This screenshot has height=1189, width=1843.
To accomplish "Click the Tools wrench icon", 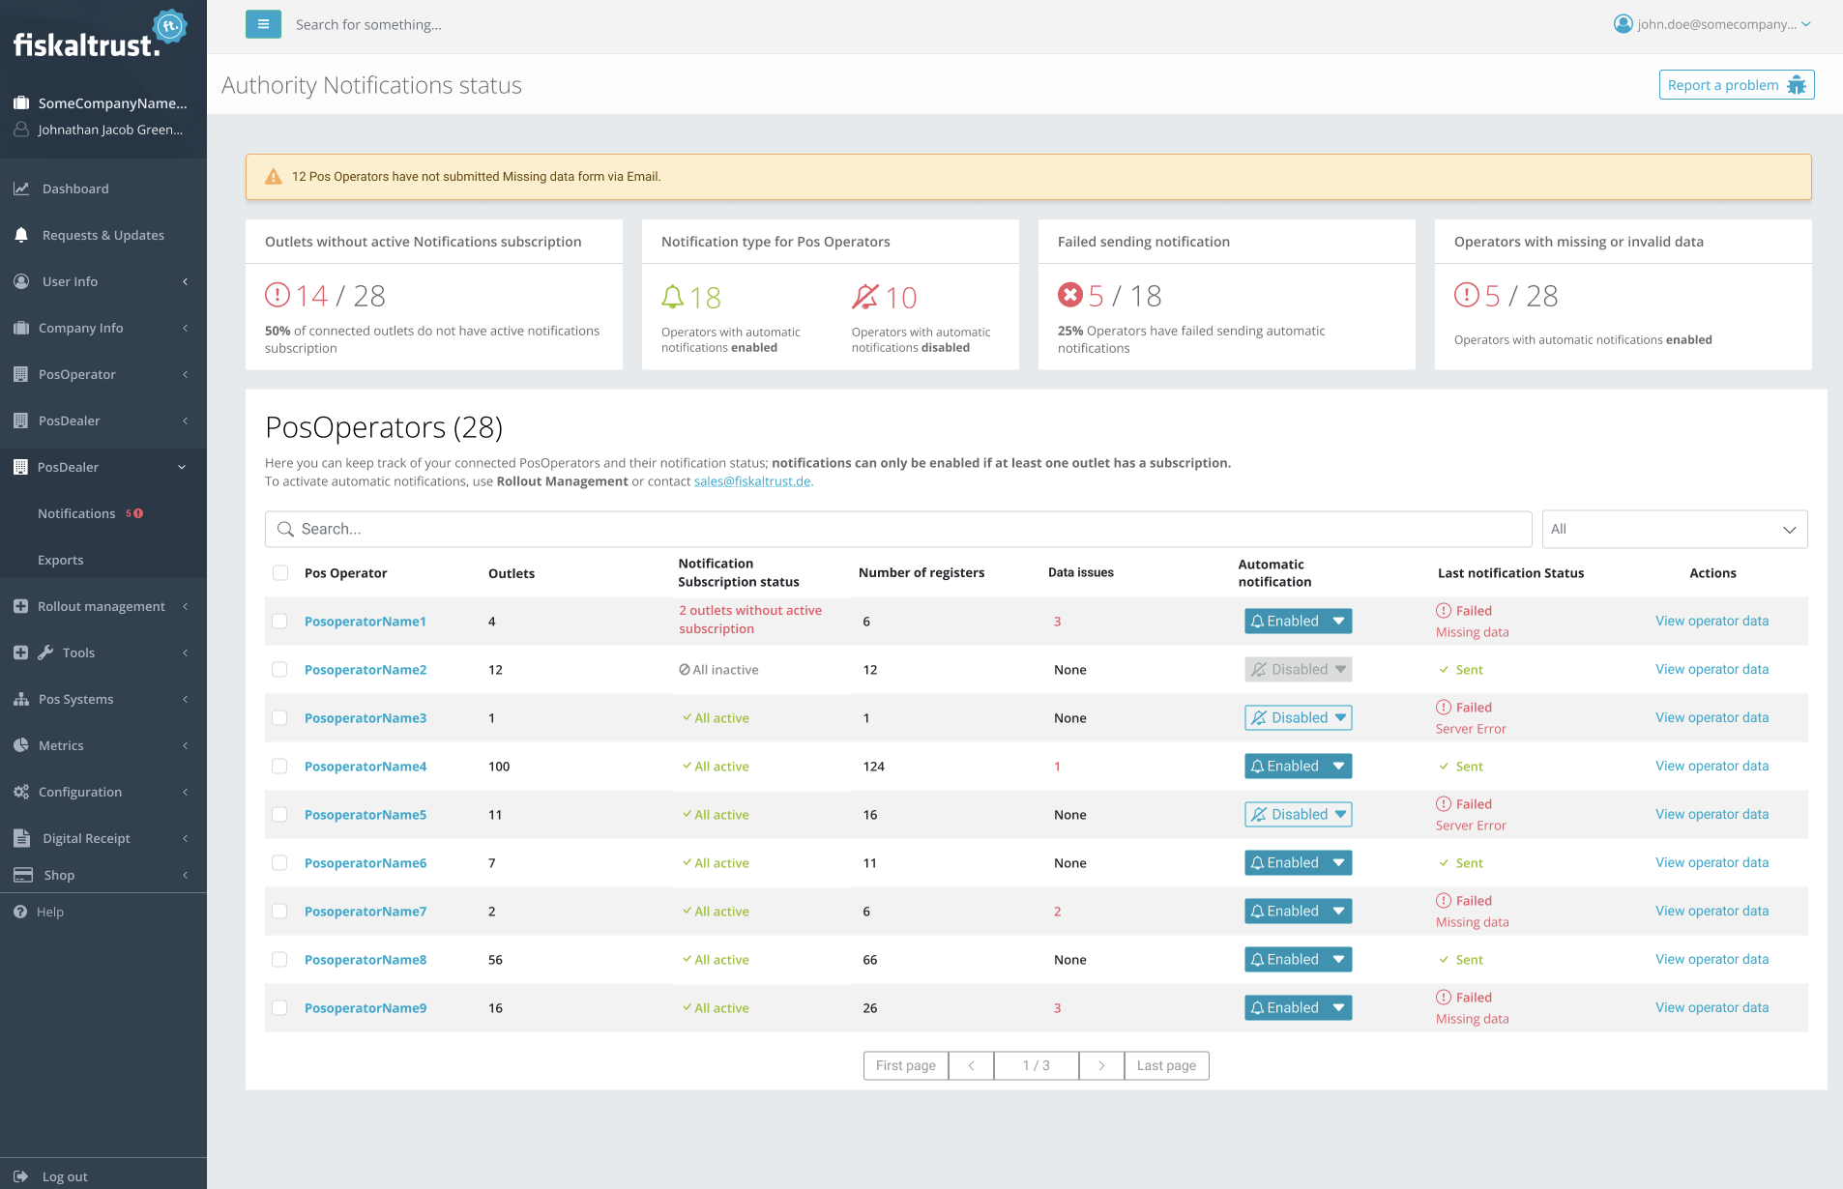I will pos(45,652).
